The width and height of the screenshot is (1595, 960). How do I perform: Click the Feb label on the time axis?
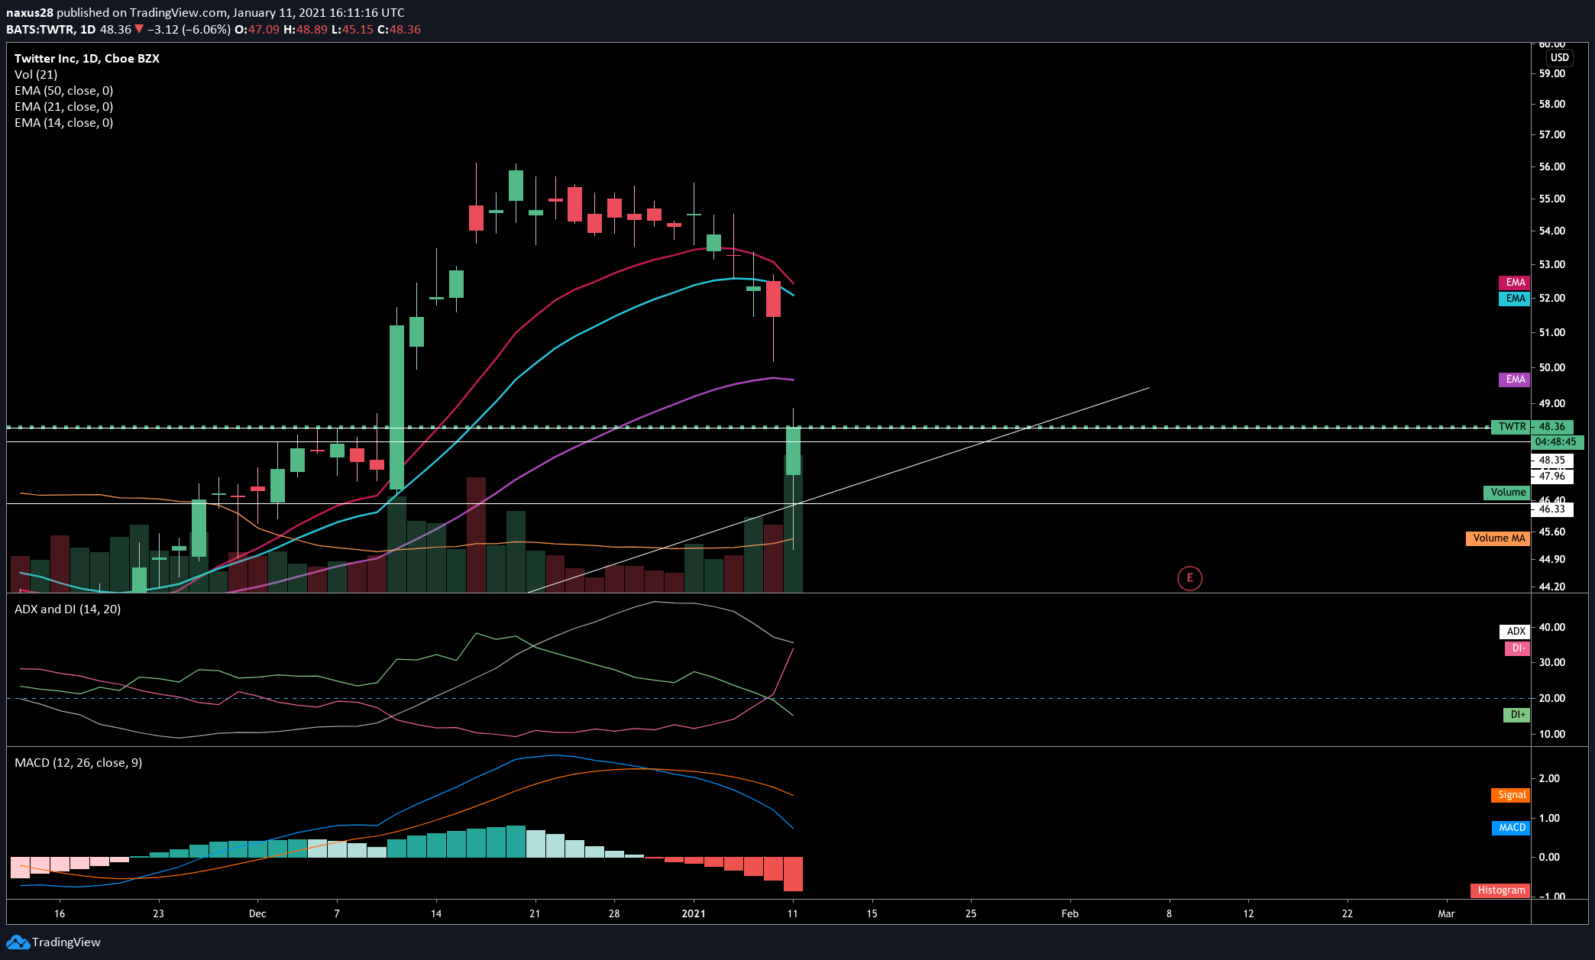tap(1069, 913)
